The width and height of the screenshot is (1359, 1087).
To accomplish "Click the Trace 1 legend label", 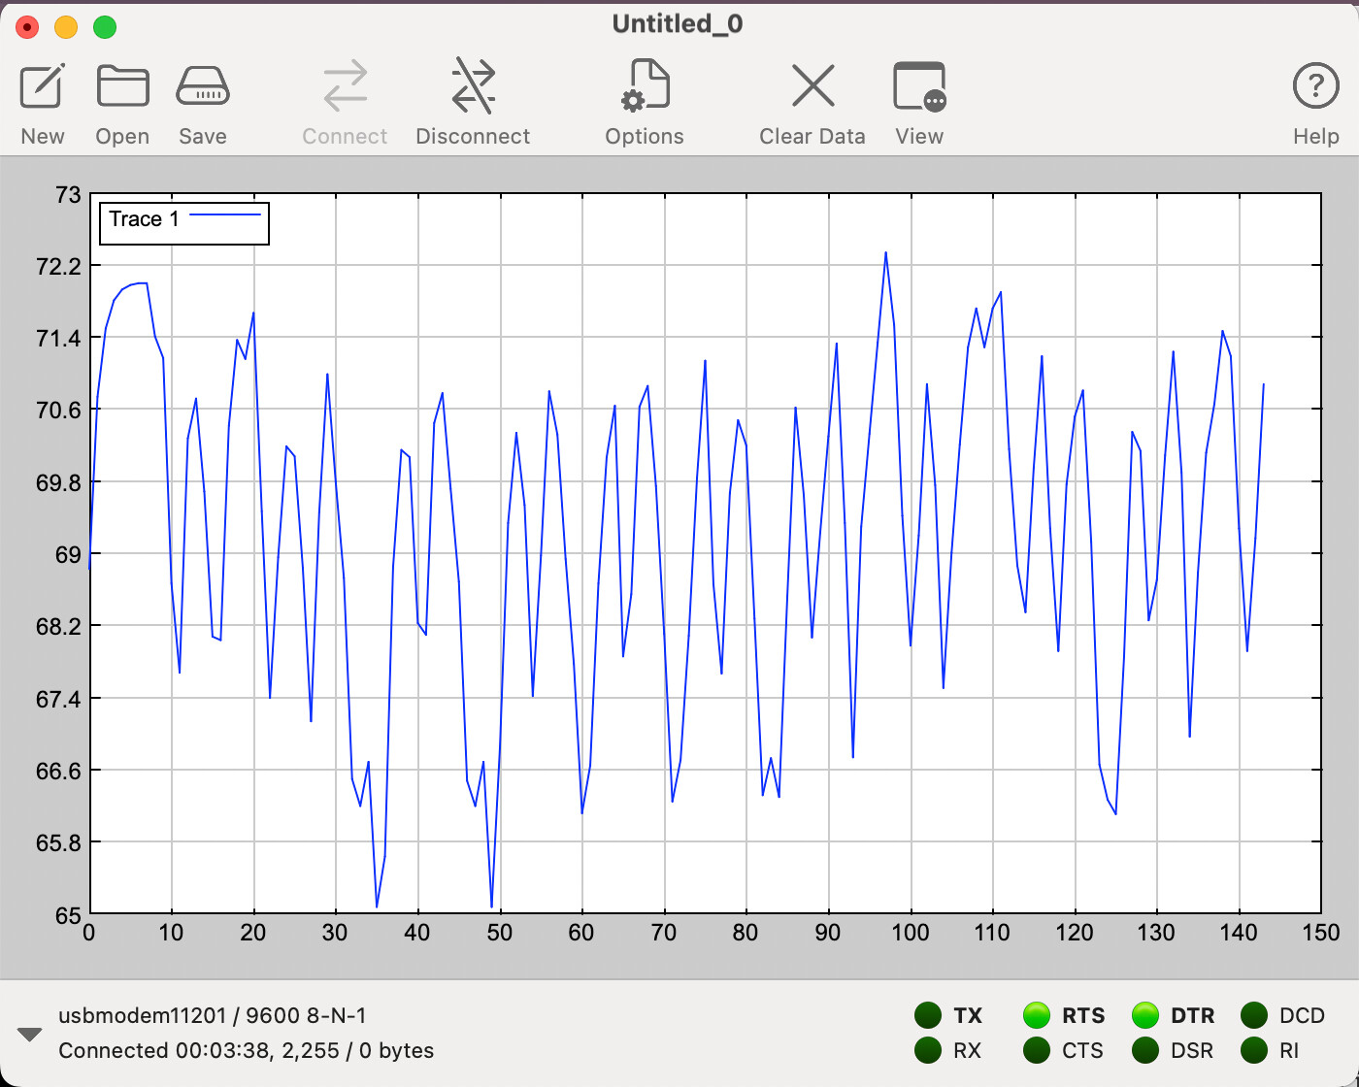I will pos(144,219).
